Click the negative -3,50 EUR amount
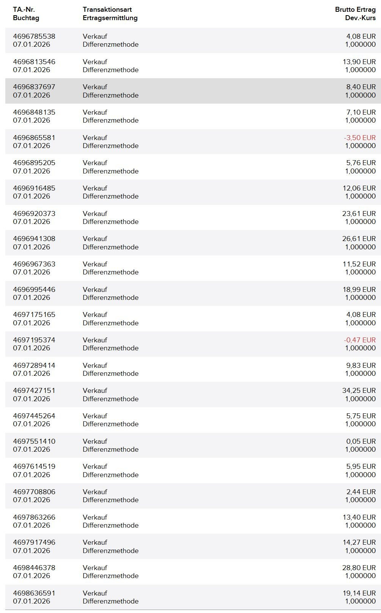Image resolution: width=381 pixels, height=613 pixels. pyautogui.click(x=359, y=138)
